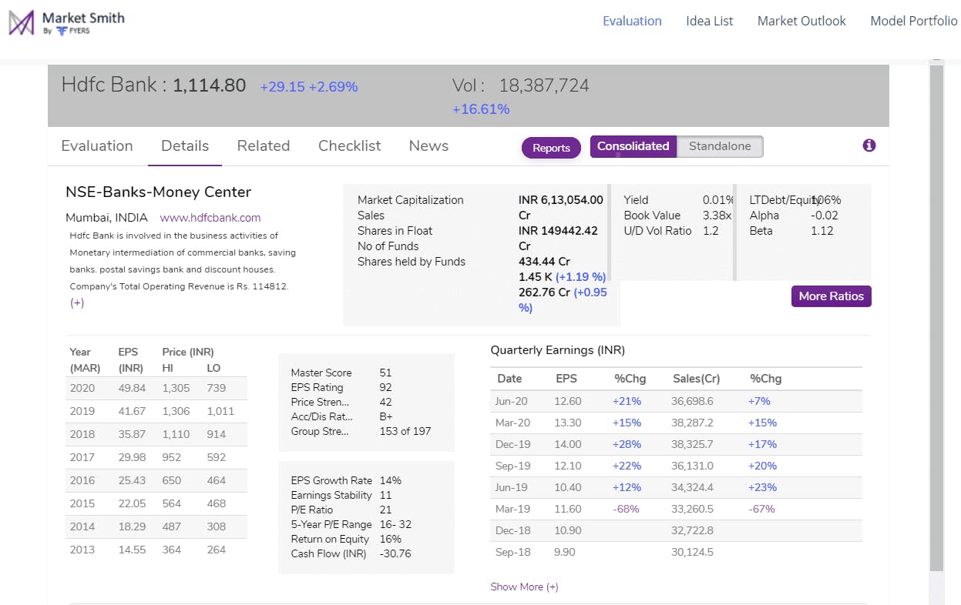Click the Market Smith logo

click(66, 23)
